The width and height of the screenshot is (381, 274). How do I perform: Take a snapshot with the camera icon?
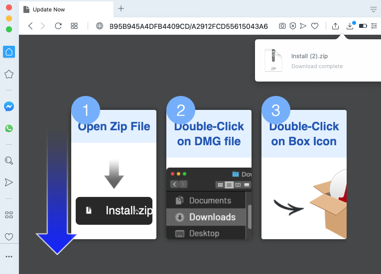[282, 26]
